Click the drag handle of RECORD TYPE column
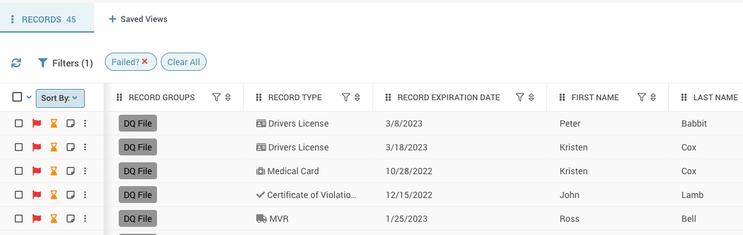 click(259, 97)
